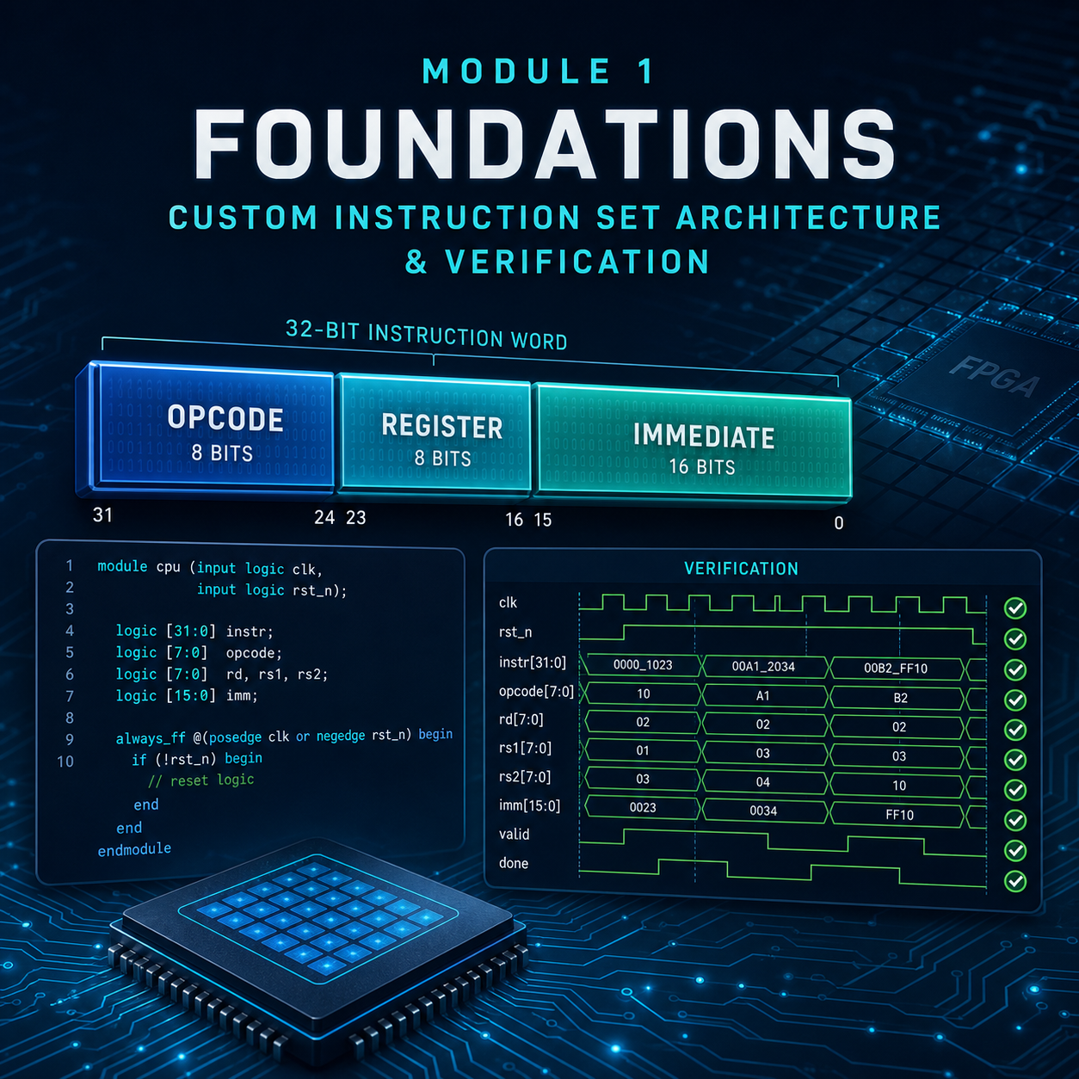Click bit index 23 under the instruction word
The width and height of the screenshot is (1079, 1079).
pyautogui.click(x=356, y=518)
